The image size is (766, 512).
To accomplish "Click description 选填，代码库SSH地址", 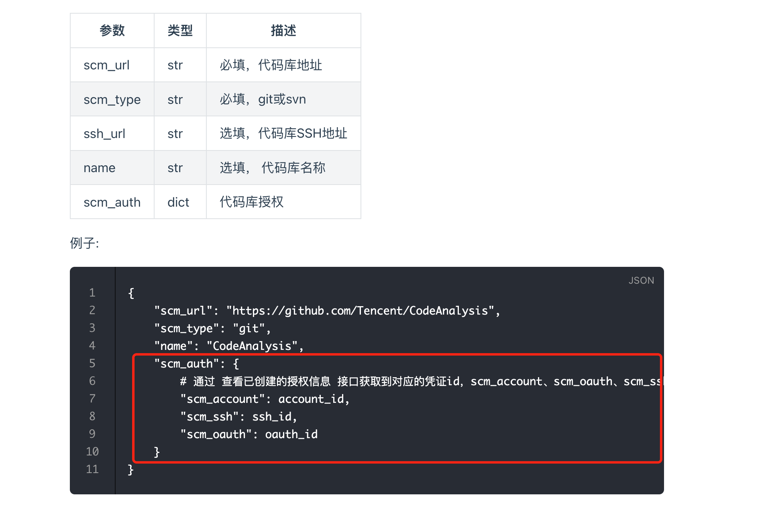I will click(x=283, y=133).
